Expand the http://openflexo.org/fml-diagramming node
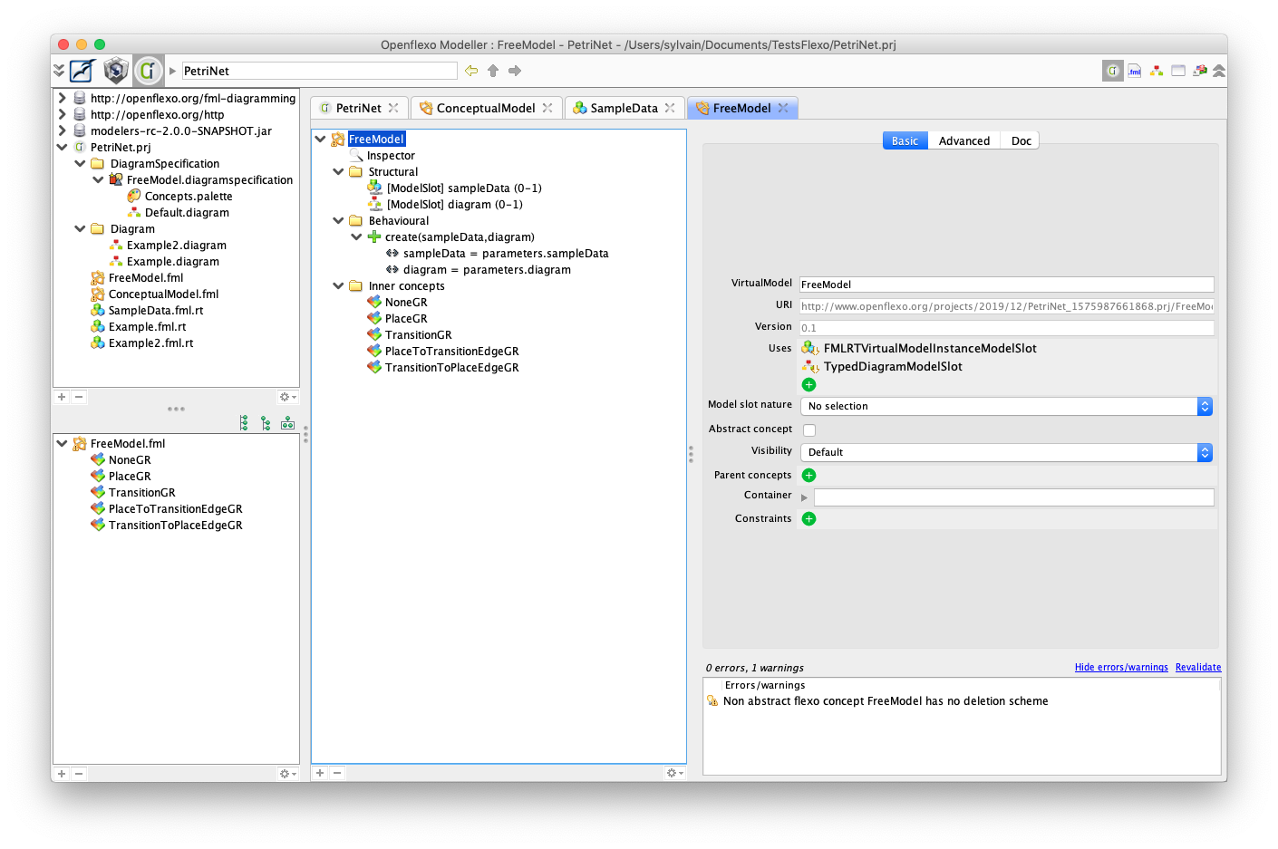1278x849 pixels. (62, 98)
